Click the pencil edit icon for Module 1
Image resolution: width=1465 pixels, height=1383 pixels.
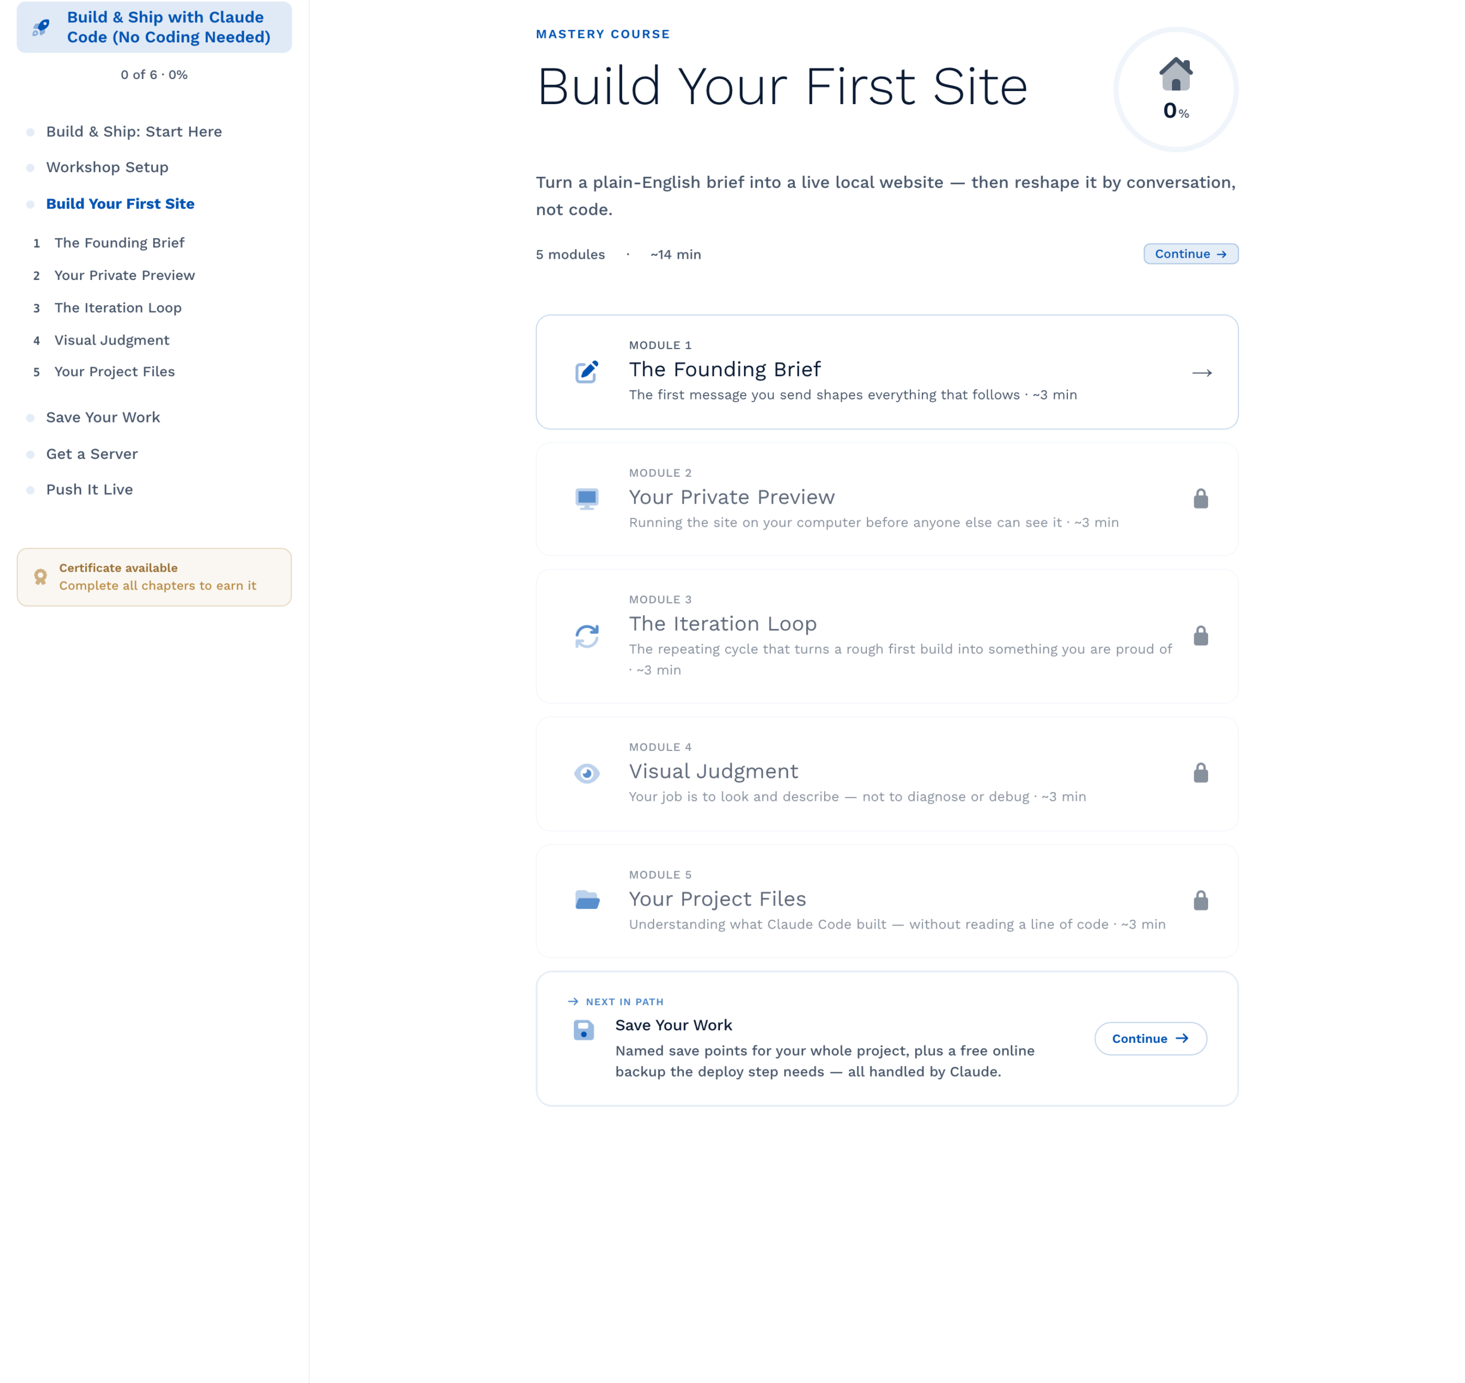(x=587, y=372)
